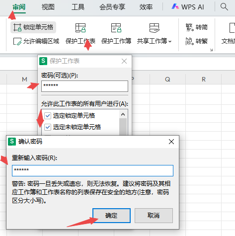
Task: Open the 效率 tab
Action: click(146, 7)
